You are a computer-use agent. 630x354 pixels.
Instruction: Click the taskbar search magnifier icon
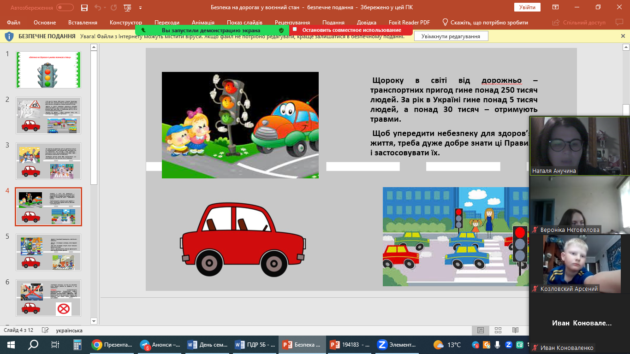pos(33,344)
